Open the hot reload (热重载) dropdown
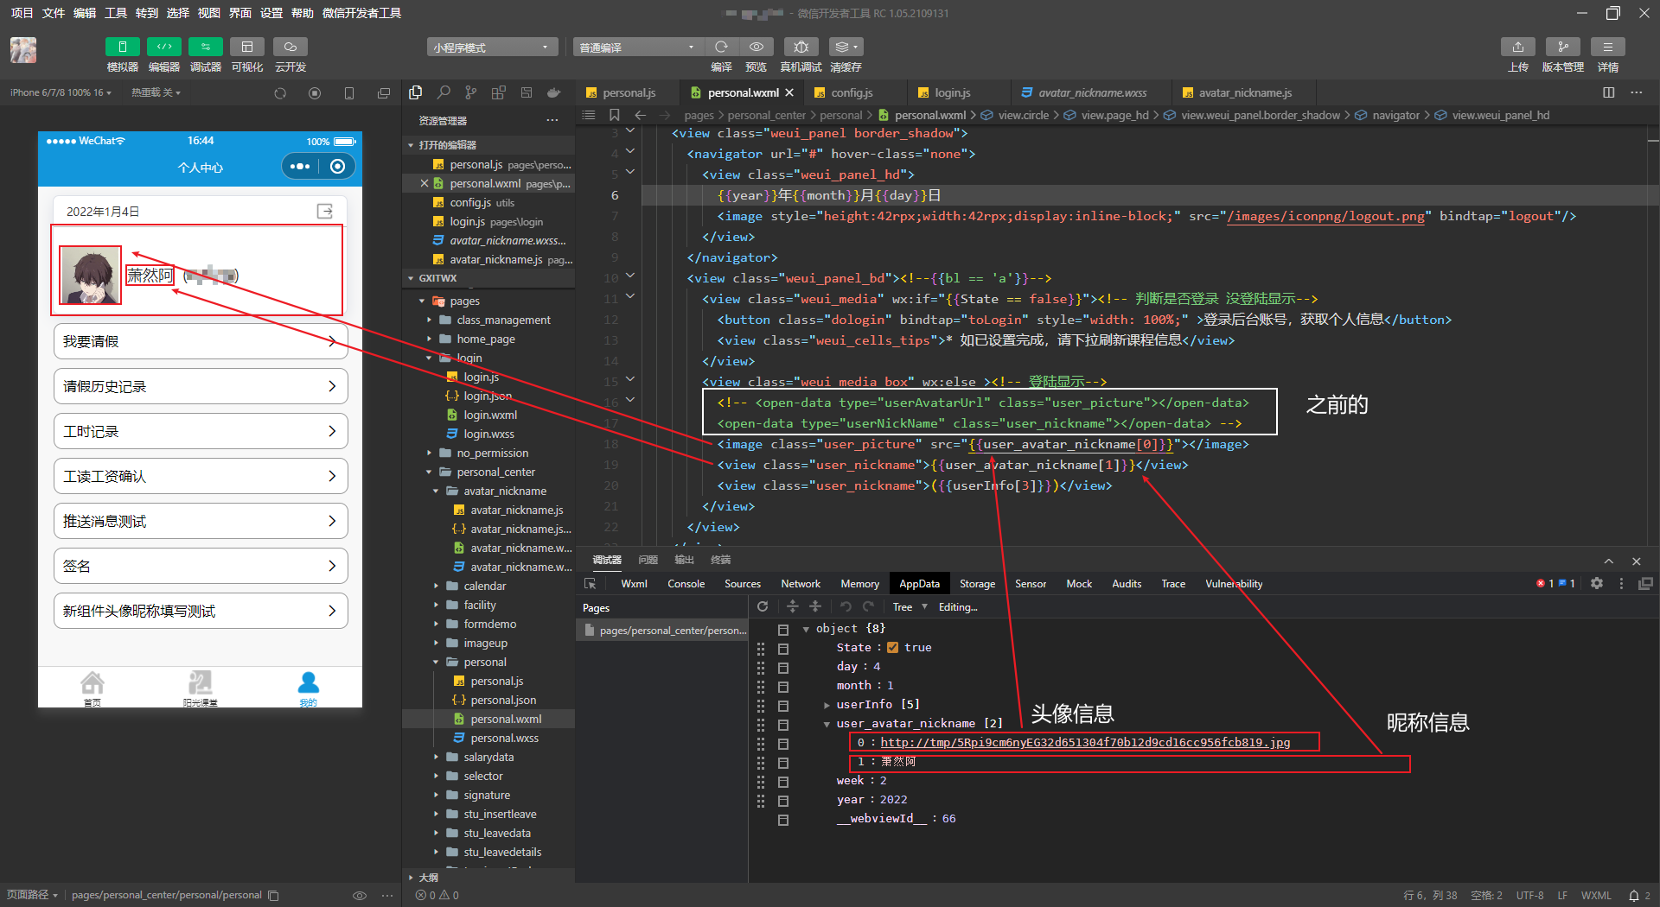Viewport: 1660px width, 907px height. 156,92
